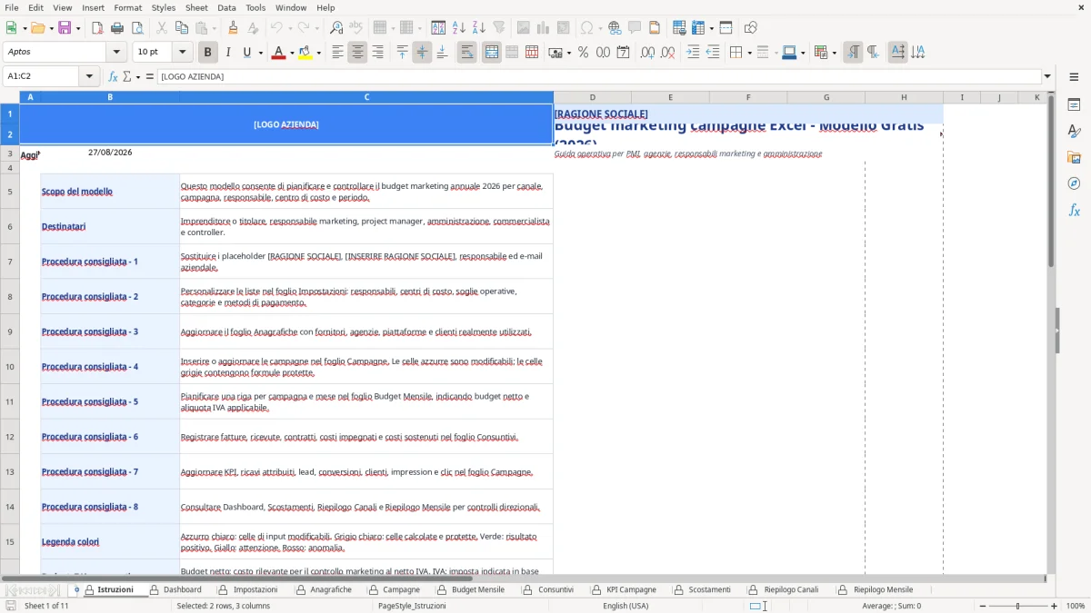Toggle right-to-left text direction

[x=873, y=53]
